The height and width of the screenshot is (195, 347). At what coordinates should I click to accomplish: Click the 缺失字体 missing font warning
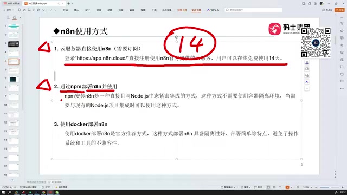61,187
